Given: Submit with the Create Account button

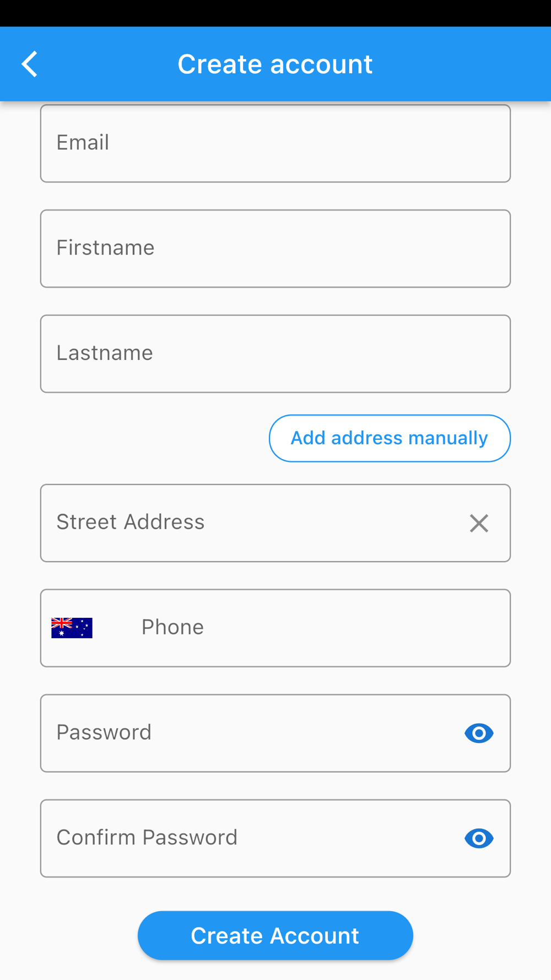Looking at the screenshot, I should [275, 935].
